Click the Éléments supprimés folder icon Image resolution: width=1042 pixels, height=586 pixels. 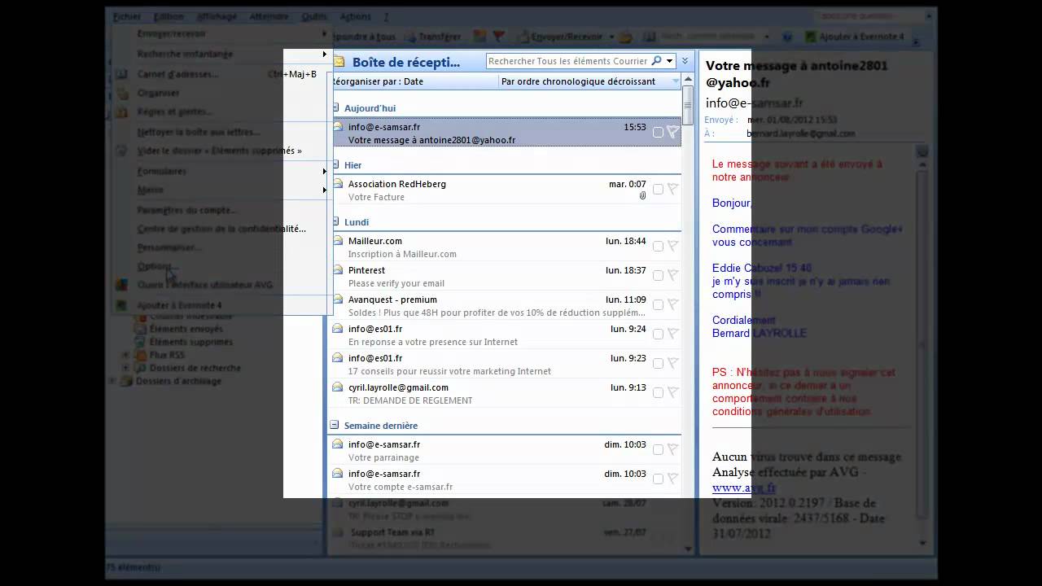[x=141, y=342]
